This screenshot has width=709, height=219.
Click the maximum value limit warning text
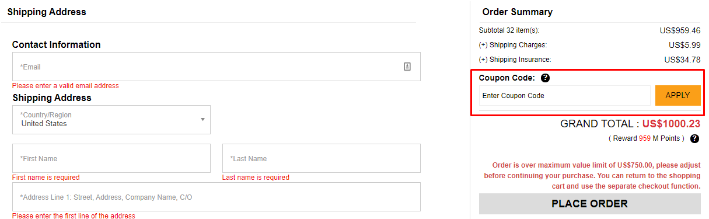click(592, 175)
